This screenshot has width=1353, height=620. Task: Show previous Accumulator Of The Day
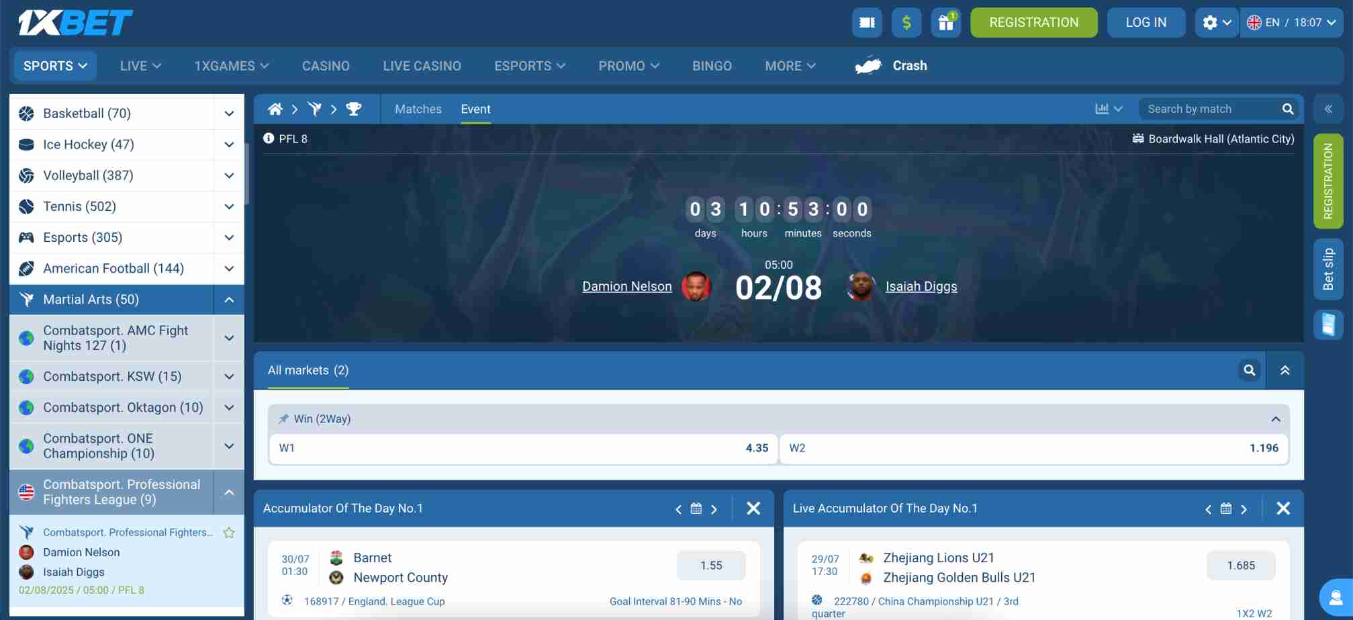(678, 509)
